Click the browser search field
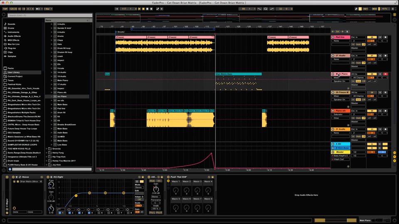The image size is (399, 224). click(x=50, y=15)
